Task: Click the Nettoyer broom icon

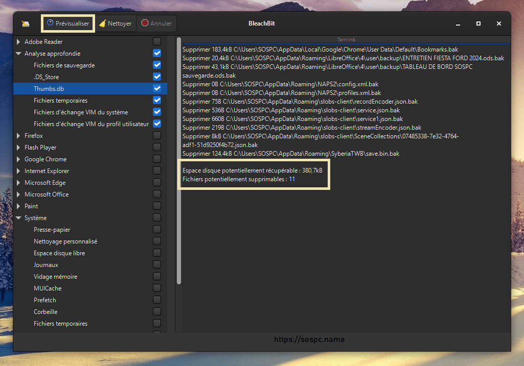Action: [x=103, y=23]
